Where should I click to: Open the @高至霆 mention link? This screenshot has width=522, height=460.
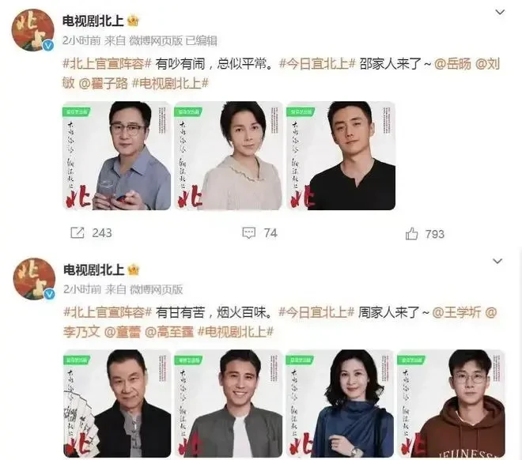point(169,332)
